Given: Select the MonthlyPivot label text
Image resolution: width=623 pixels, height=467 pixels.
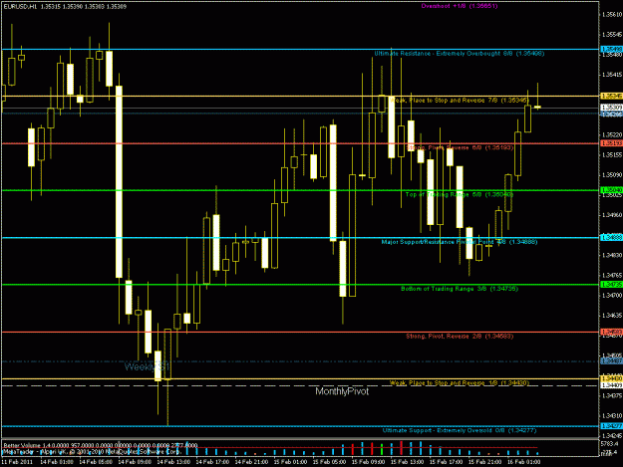Looking at the screenshot, I should tap(342, 391).
